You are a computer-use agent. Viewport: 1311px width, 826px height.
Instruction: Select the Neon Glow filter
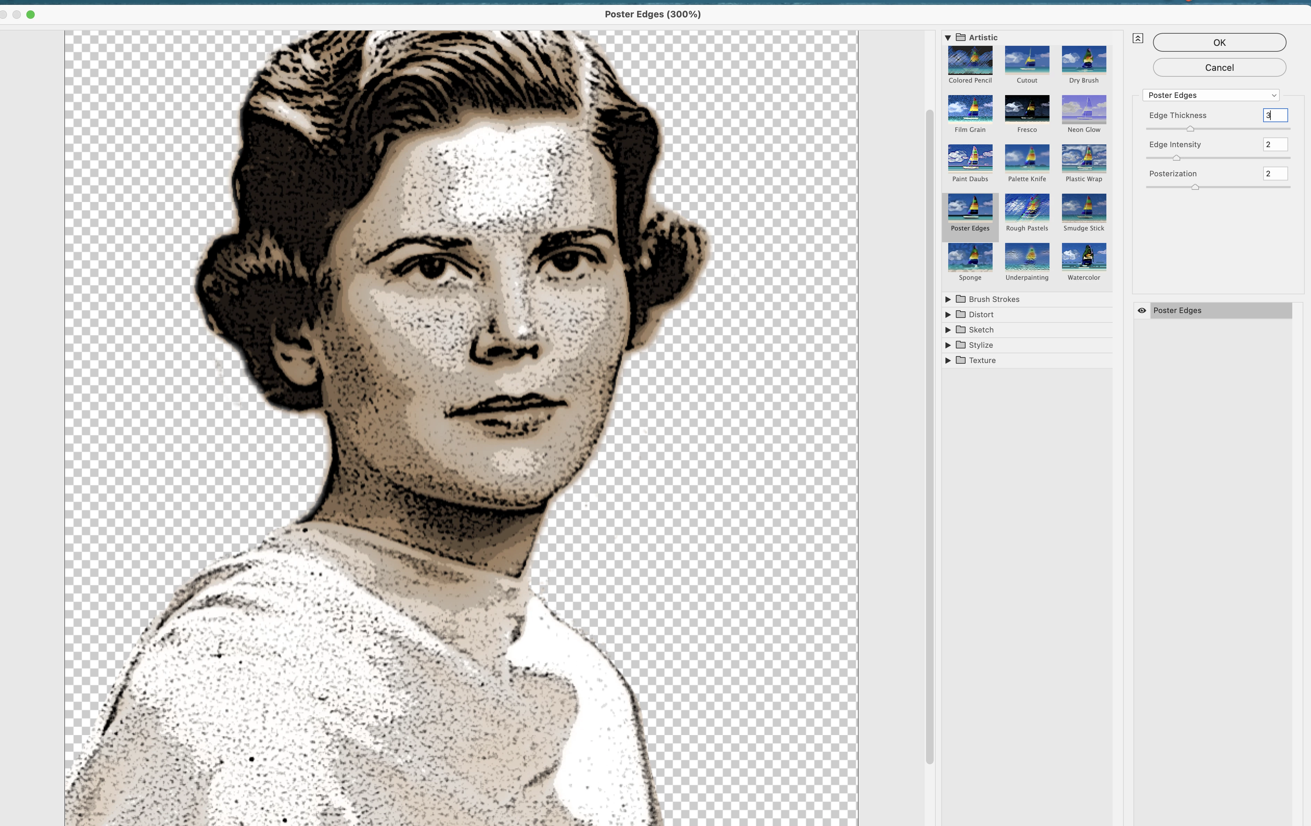pyautogui.click(x=1083, y=110)
